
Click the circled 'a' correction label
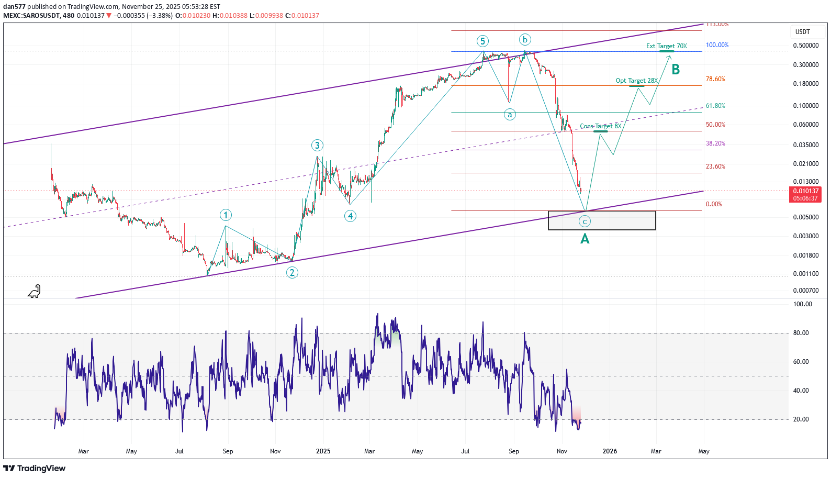pos(510,115)
